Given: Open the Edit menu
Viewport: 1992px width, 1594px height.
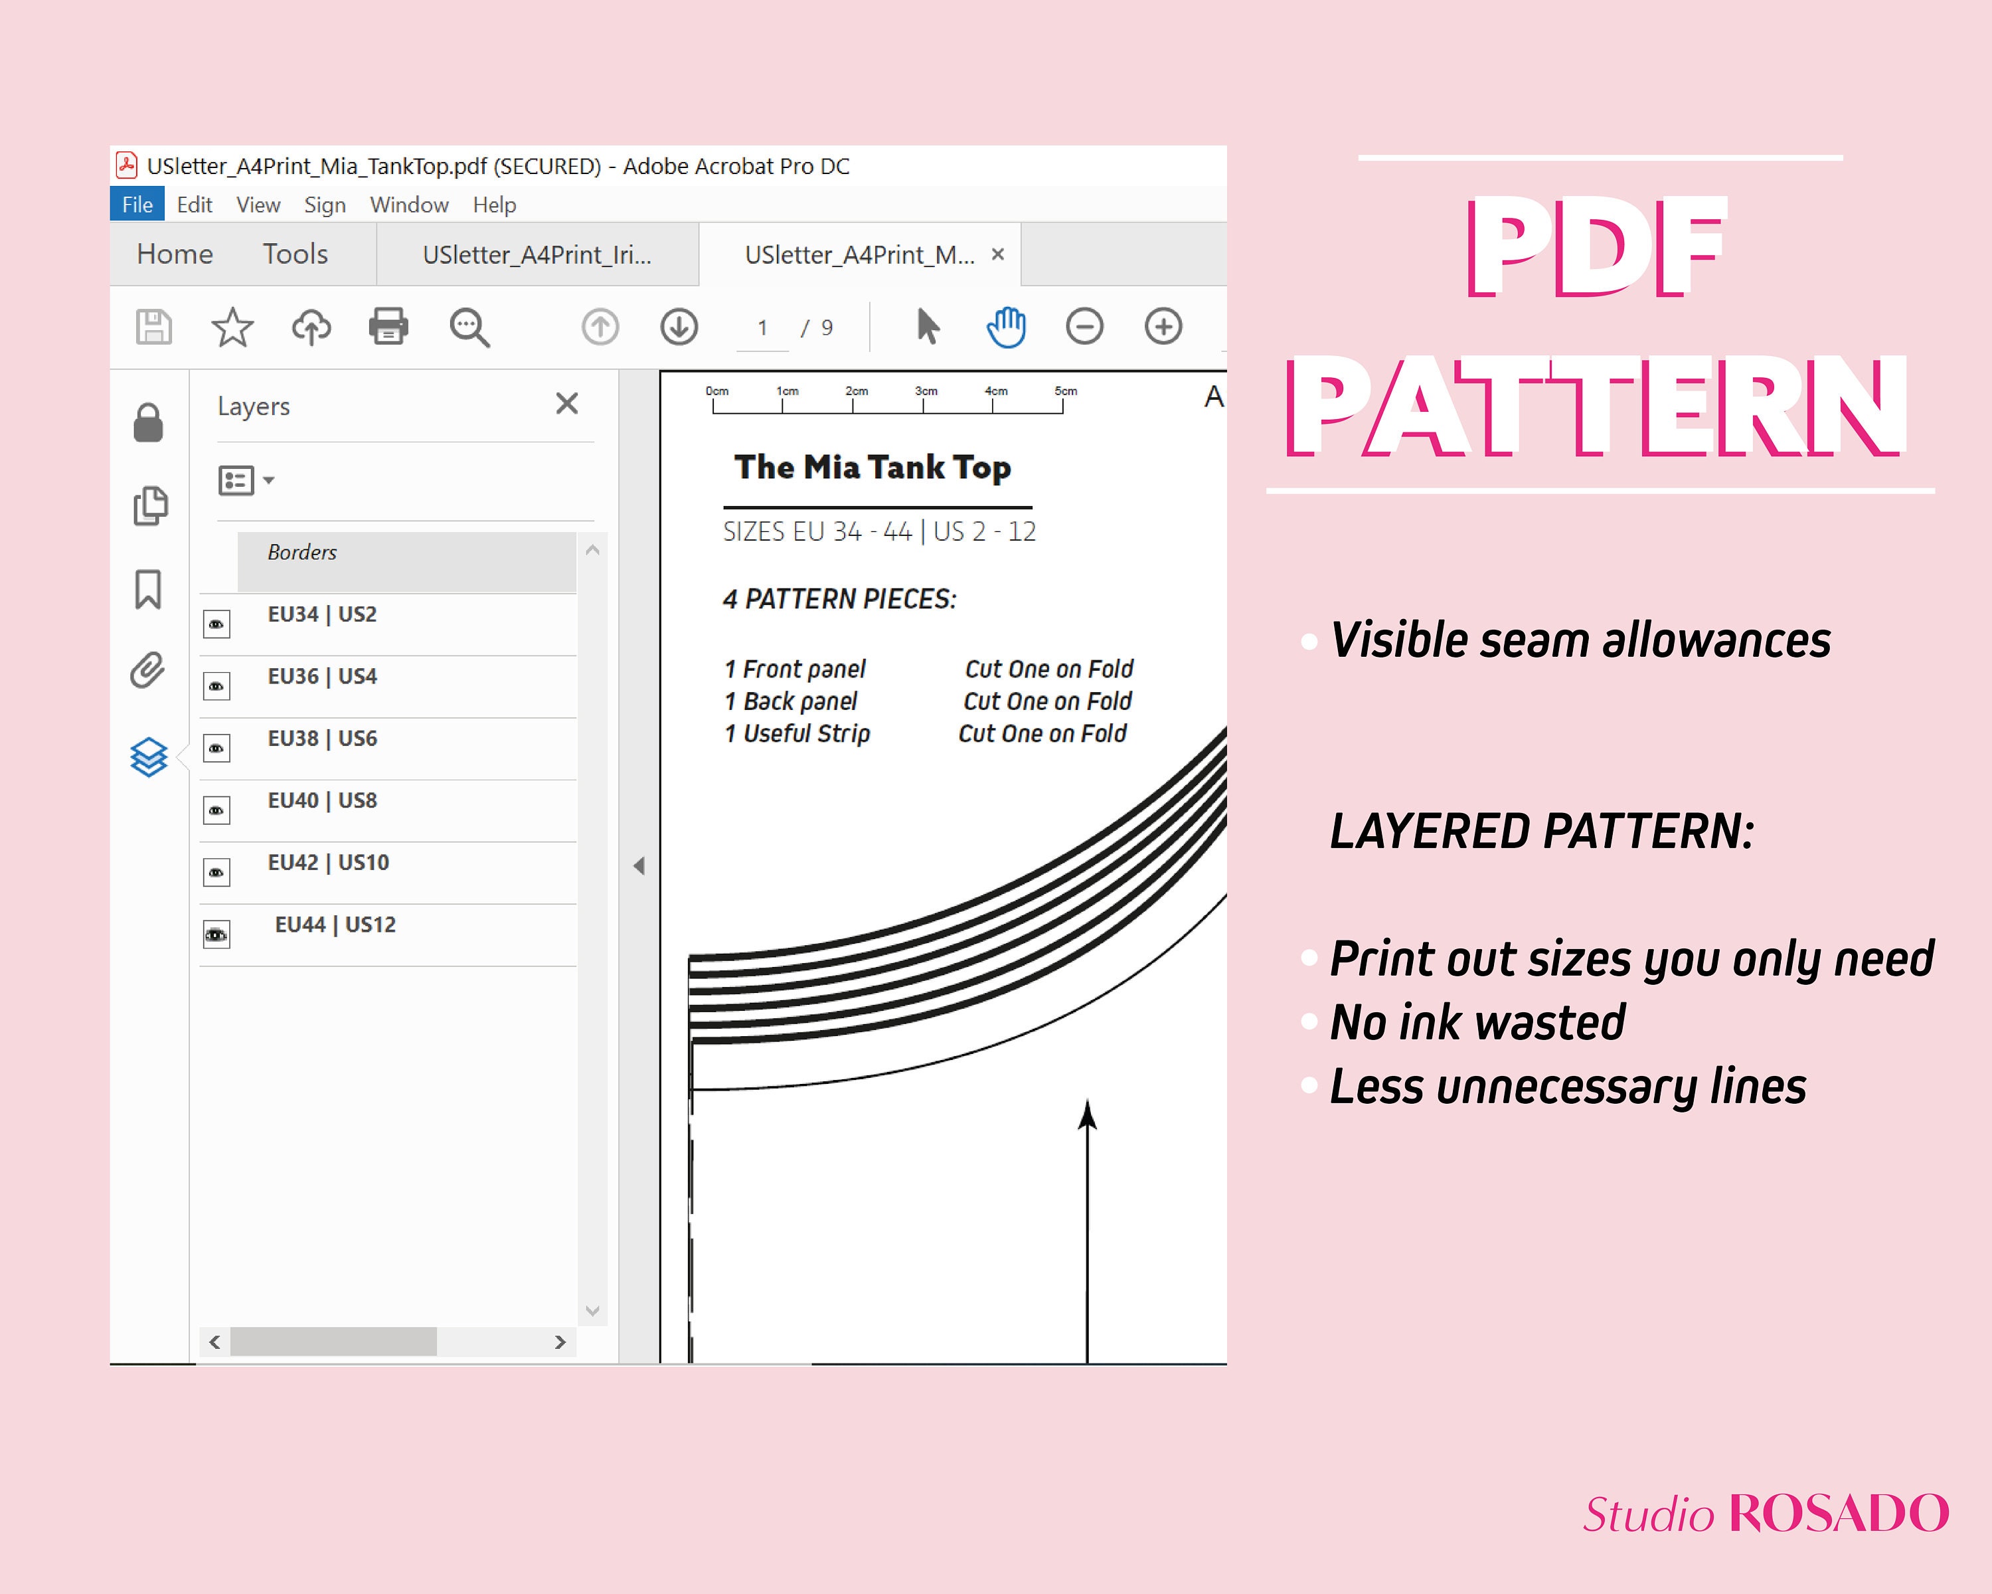Looking at the screenshot, I should tap(195, 204).
